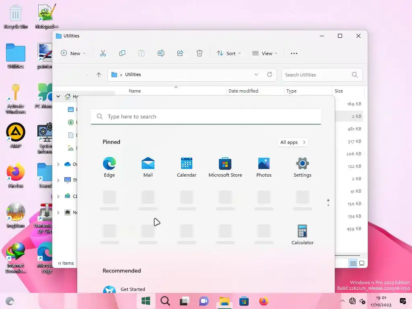Show hidden tray icons chevron

[342, 301]
